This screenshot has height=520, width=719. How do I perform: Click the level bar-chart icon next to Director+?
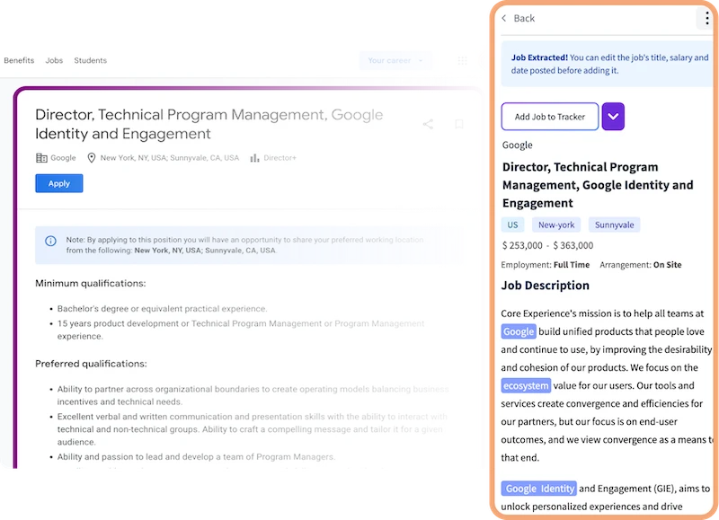pos(254,158)
